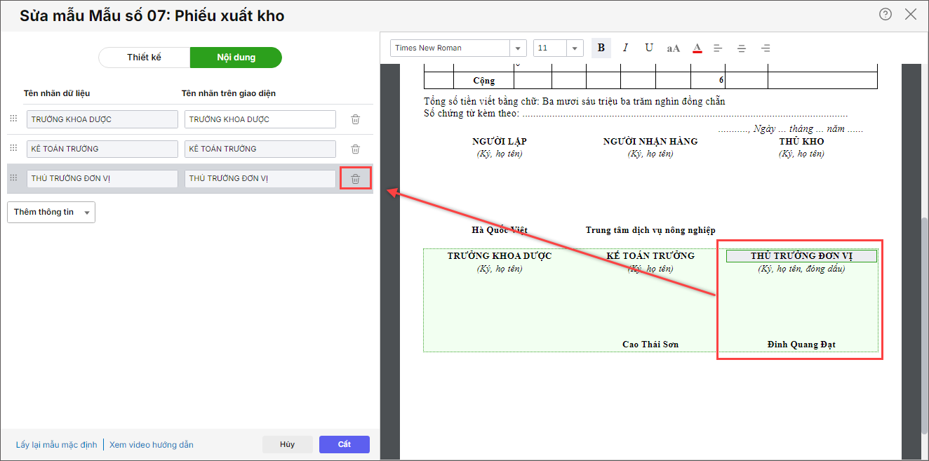Click (Ký, họ tên, đóng dấu) caption

tap(801, 269)
